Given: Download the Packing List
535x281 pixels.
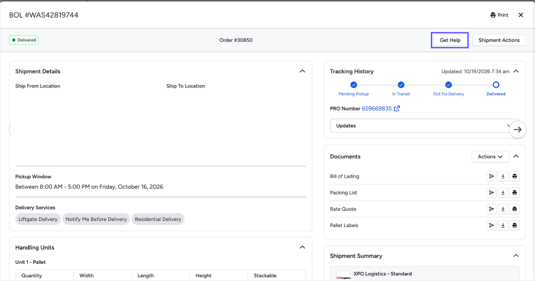Looking at the screenshot, I should [503, 193].
